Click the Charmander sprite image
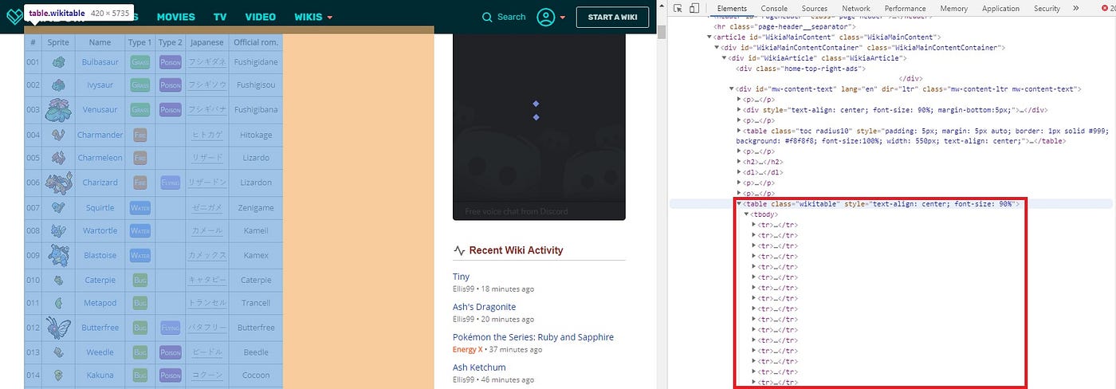The image size is (1116, 389). pos(58,135)
